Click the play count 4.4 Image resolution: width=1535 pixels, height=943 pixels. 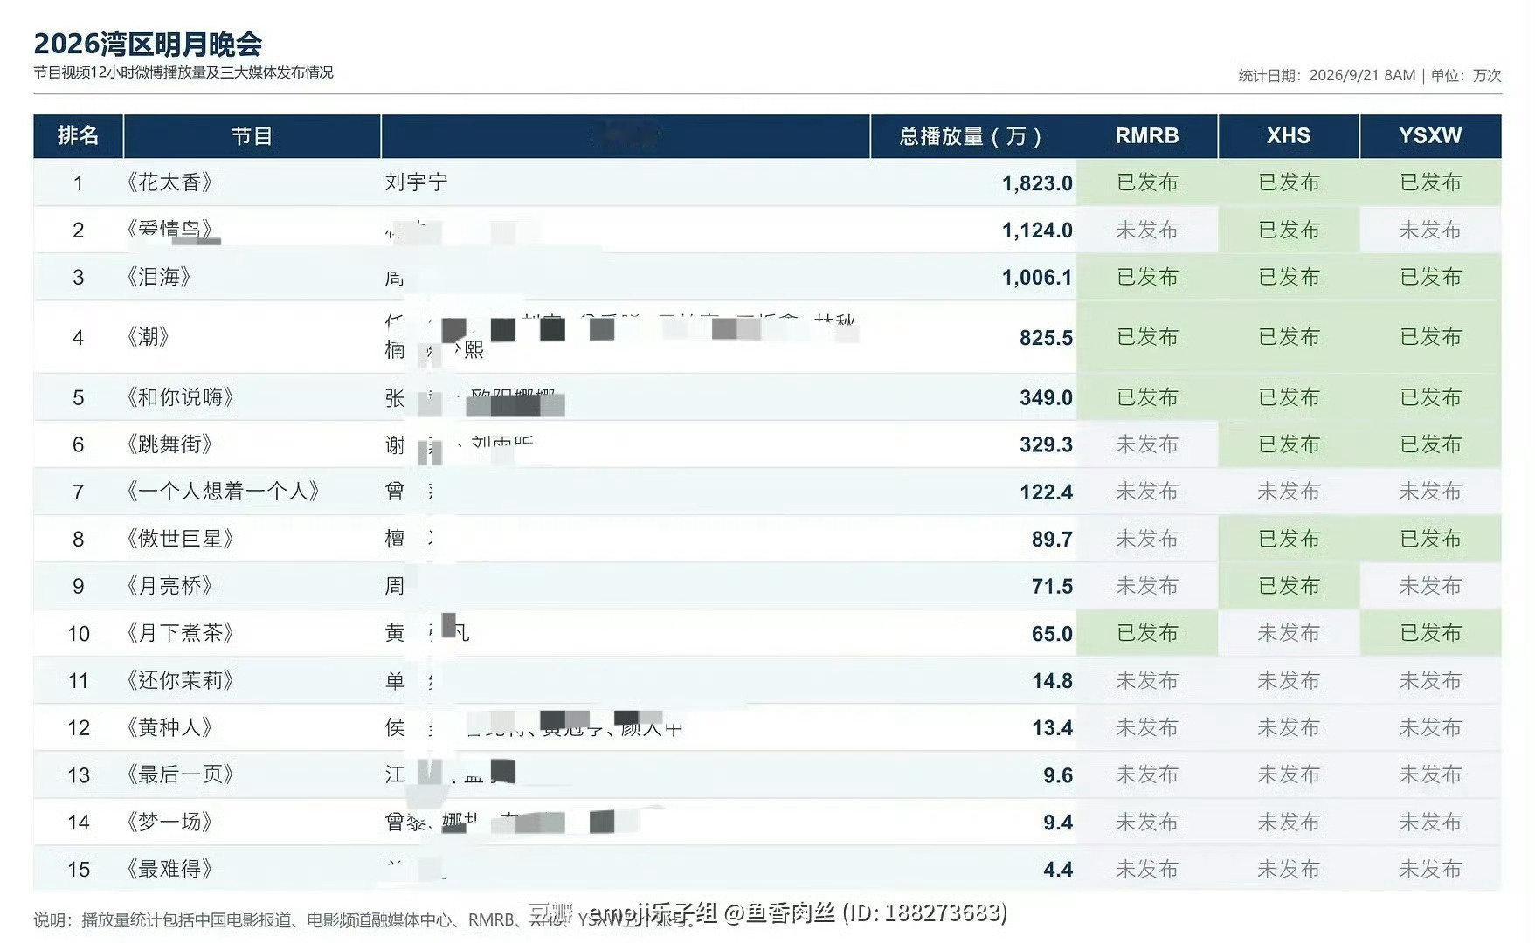(1058, 870)
